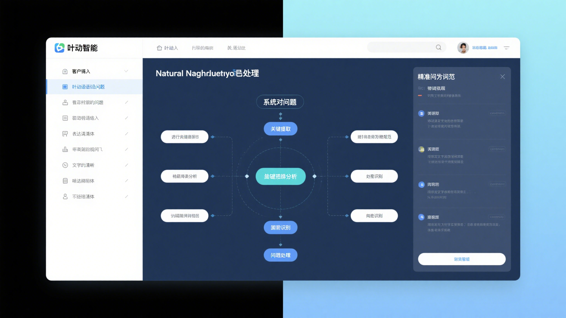
Task: Expand arrow next to 文字的清晰
Action: click(127, 165)
